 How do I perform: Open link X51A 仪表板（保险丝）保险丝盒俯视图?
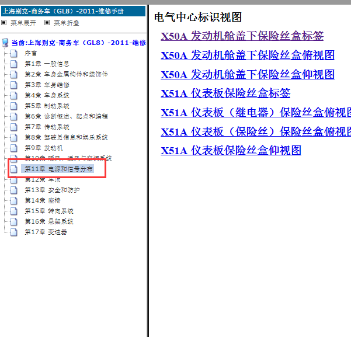[256, 131]
